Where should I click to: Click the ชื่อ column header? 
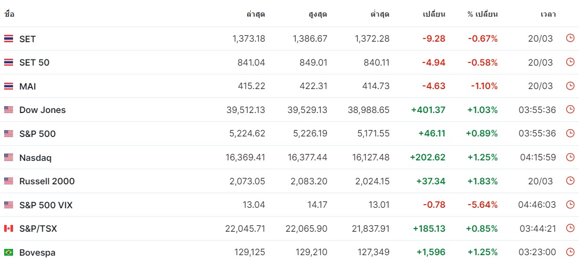click(x=9, y=14)
